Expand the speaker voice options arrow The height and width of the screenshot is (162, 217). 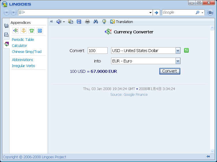64,22
